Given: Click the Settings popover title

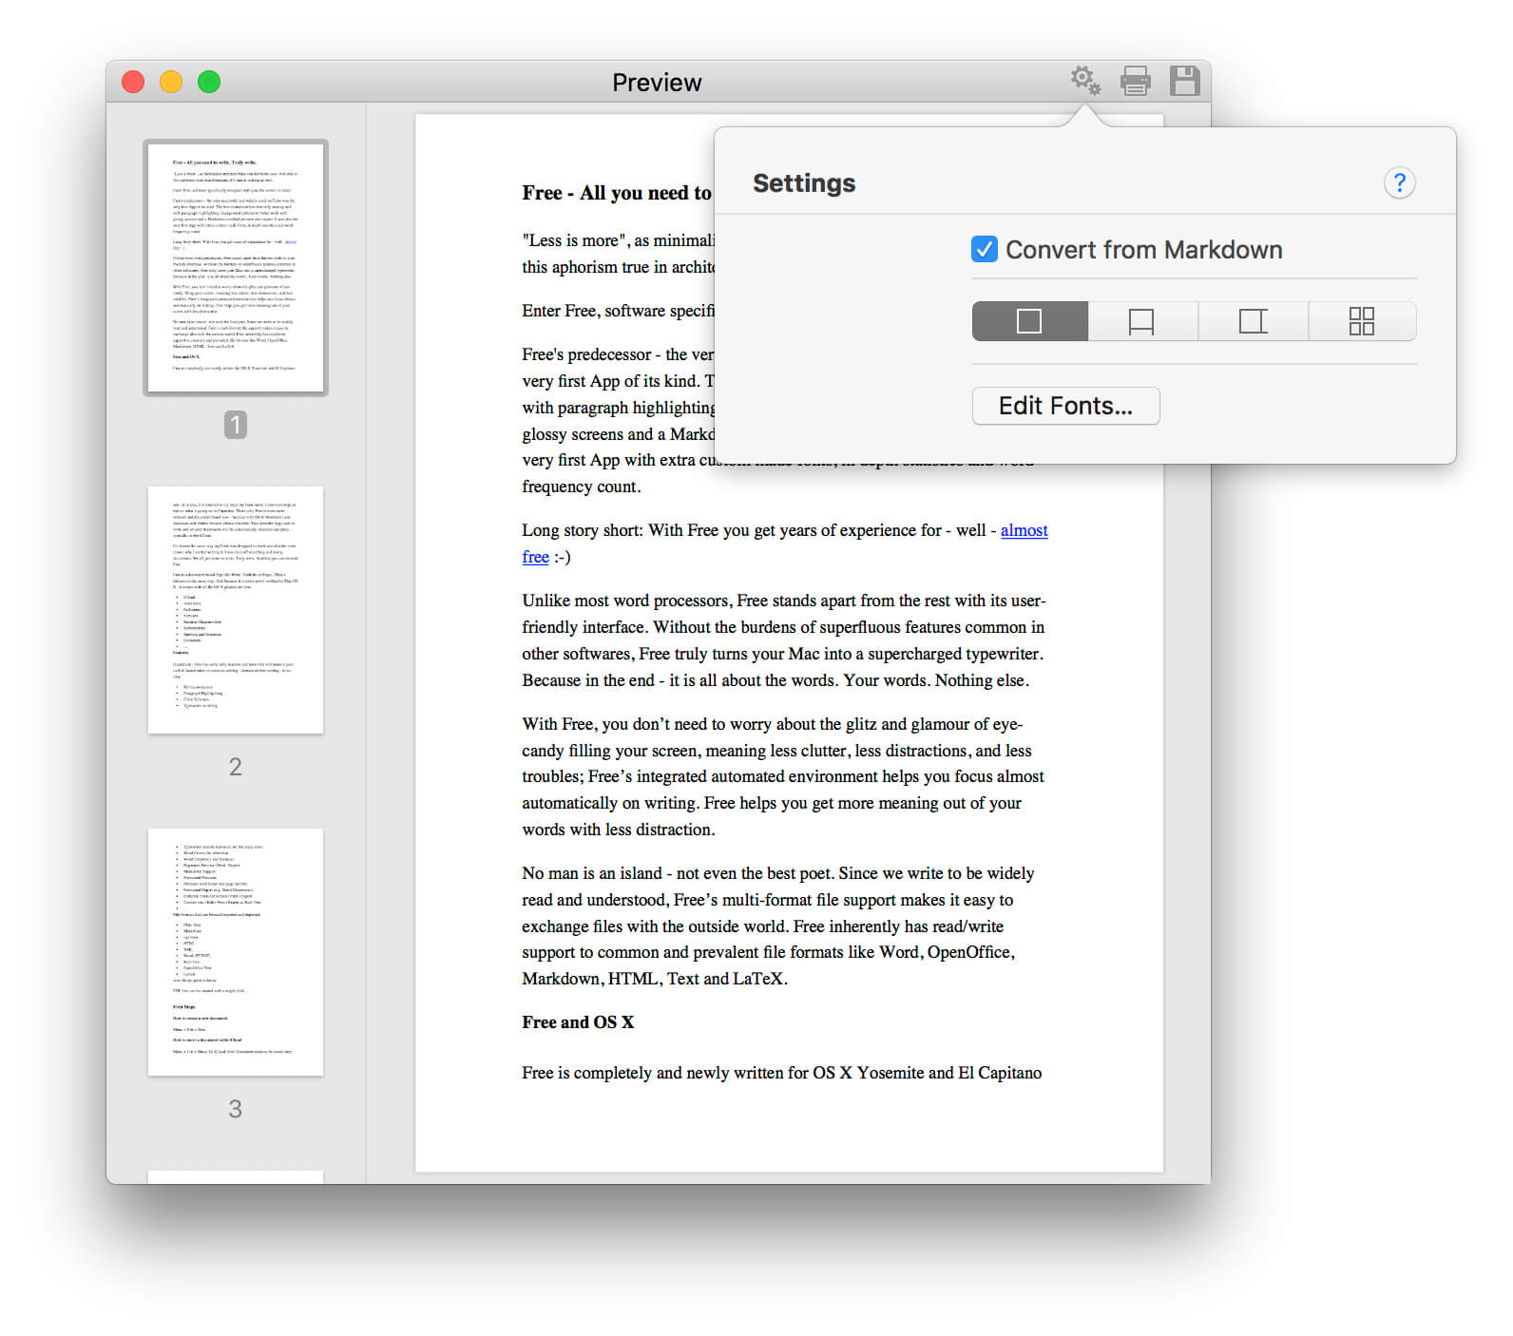Looking at the screenshot, I should pos(804,182).
